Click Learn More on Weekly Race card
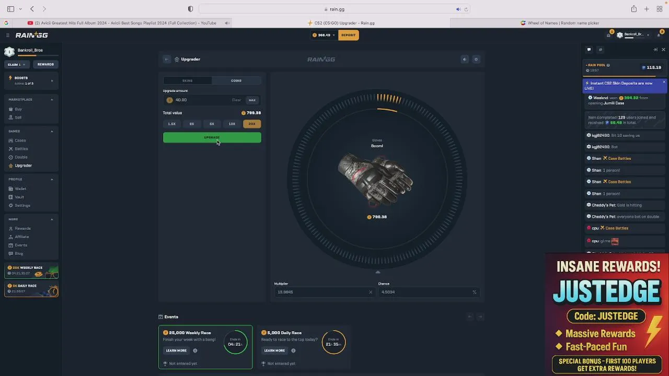Viewport: 669px width, 376px height. [176, 350]
